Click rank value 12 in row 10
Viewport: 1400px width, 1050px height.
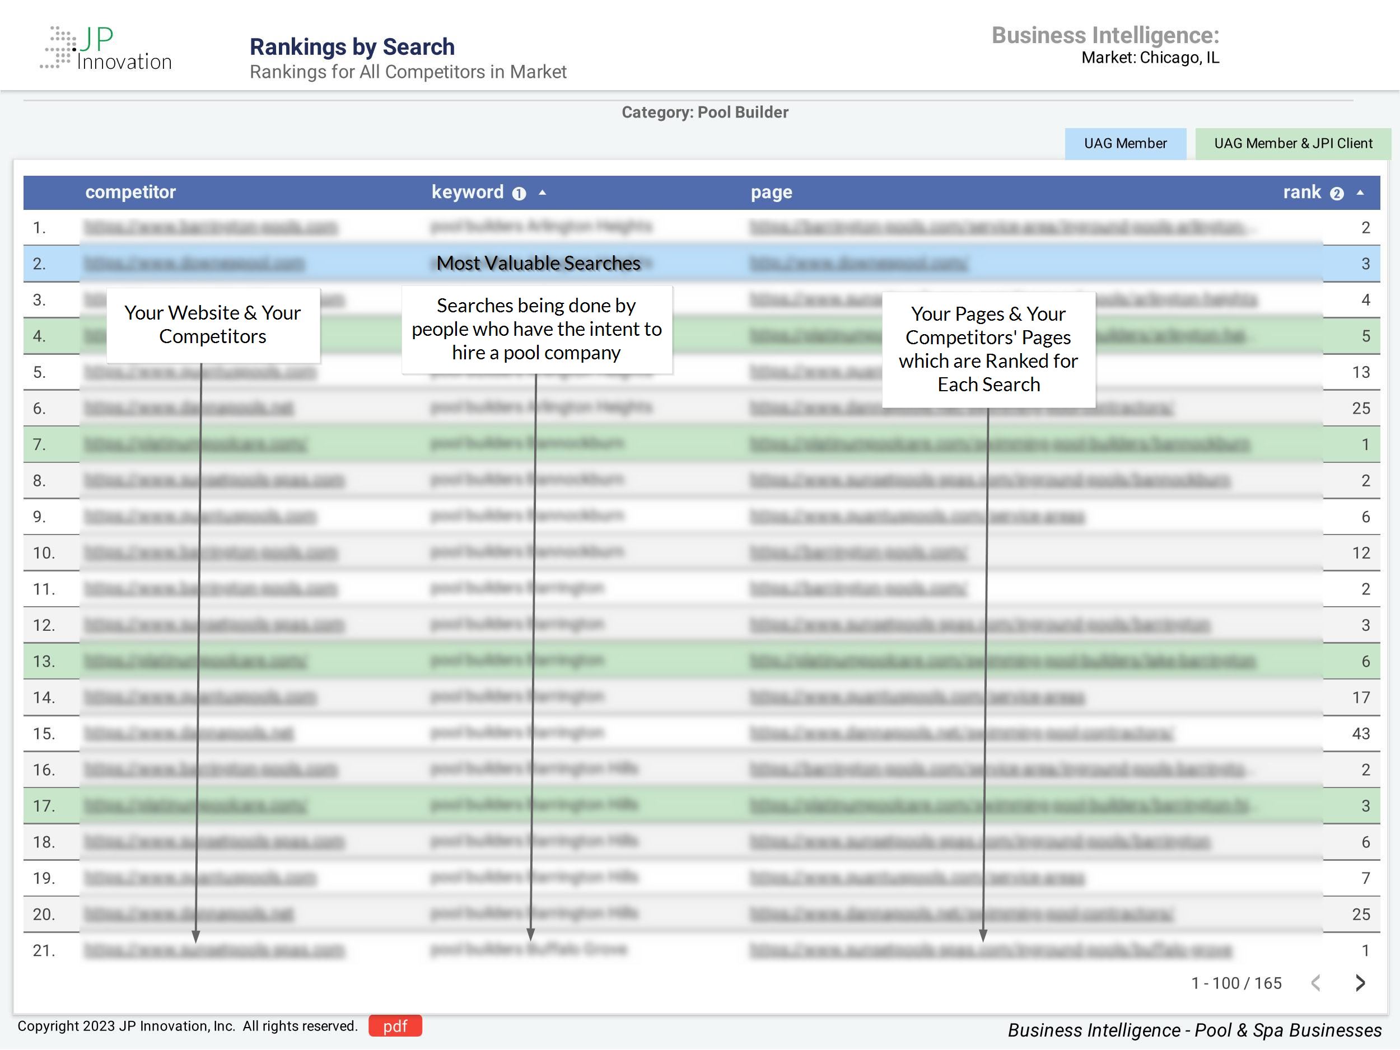pyautogui.click(x=1361, y=554)
